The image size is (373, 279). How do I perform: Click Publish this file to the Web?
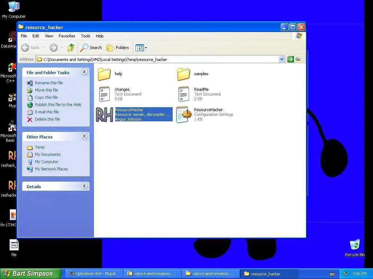click(x=58, y=105)
